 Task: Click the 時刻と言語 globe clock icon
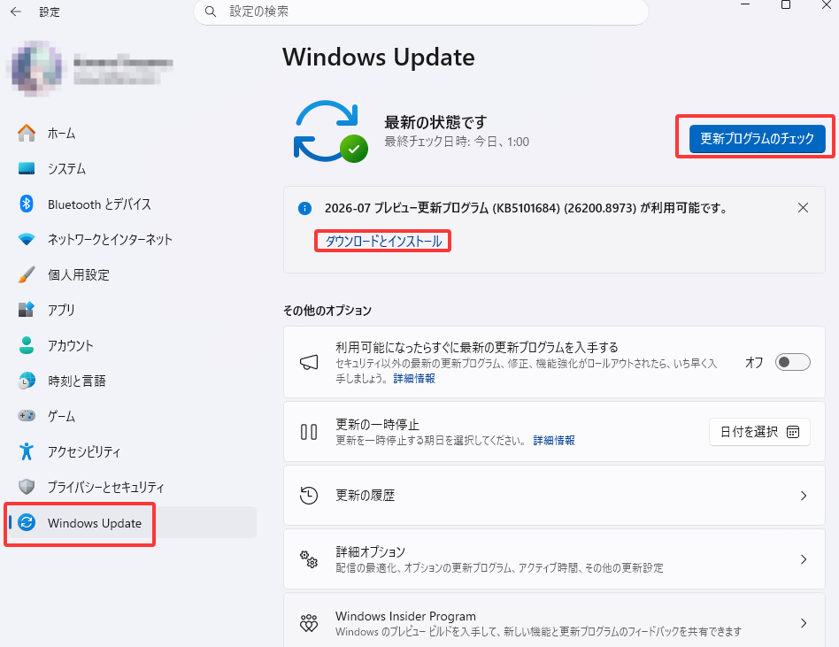pyautogui.click(x=27, y=381)
